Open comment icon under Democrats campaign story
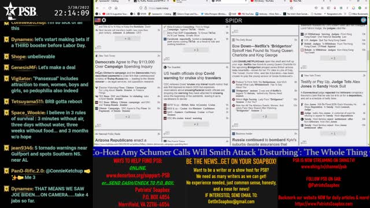Screen dimensions: 370x208 [99, 125]
